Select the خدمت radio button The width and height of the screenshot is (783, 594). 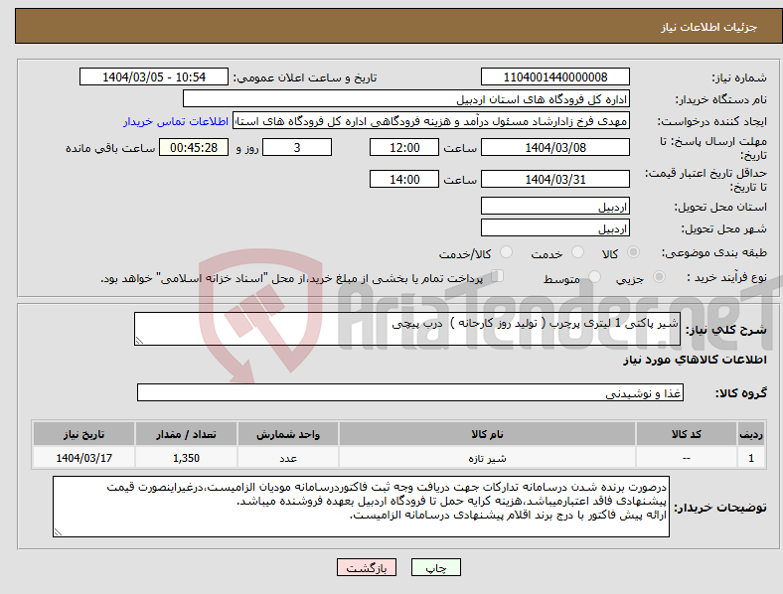tap(577, 252)
